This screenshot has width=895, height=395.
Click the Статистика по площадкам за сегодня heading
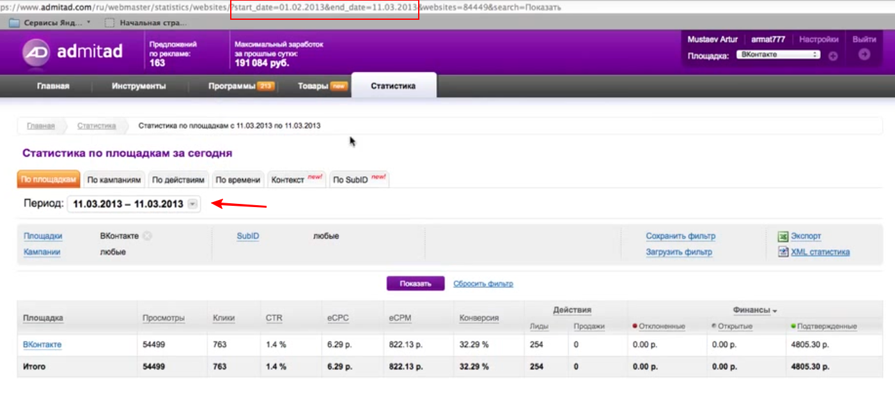(127, 153)
